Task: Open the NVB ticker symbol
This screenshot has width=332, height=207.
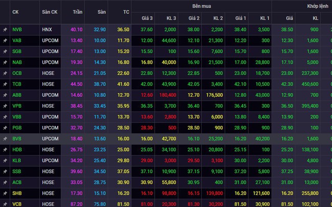Action: [17, 30]
